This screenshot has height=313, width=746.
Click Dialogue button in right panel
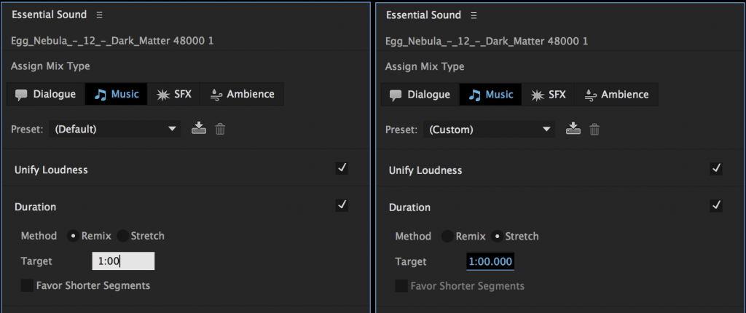tap(420, 95)
